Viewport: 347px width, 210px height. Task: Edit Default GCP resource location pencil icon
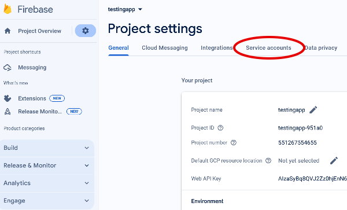pyautogui.click(x=334, y=161)
